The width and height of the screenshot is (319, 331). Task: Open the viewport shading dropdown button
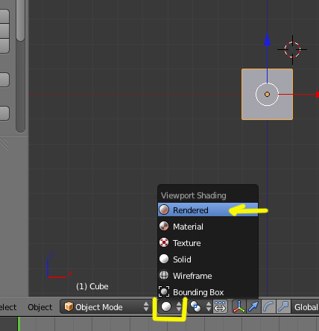(x=171, y=306)
